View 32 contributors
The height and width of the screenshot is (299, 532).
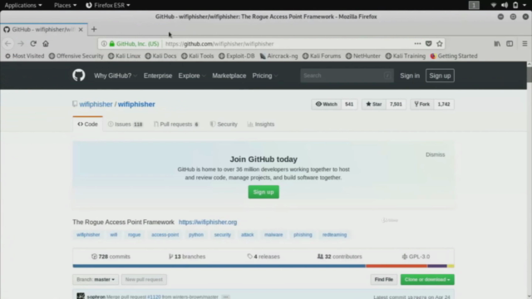pos(340,257)
